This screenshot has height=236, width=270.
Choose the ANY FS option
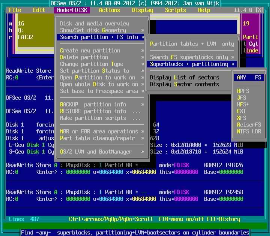click(249, 78)
